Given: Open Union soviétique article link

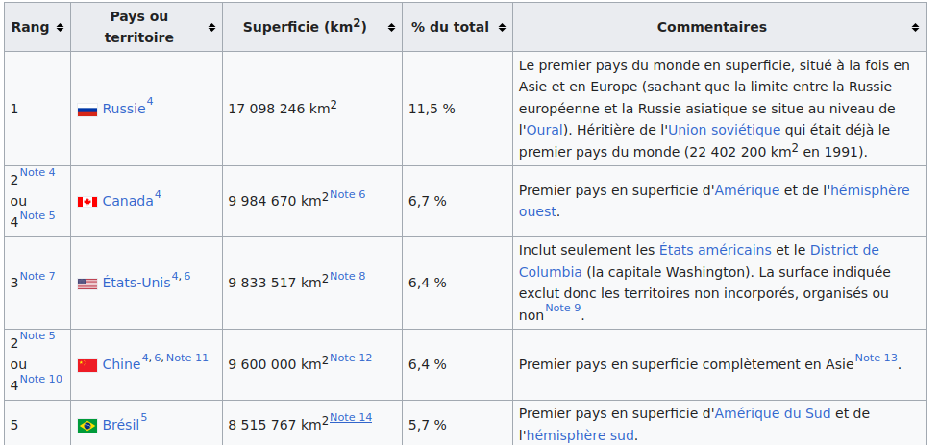Looking at the screenshot, I should pos(724,130).
